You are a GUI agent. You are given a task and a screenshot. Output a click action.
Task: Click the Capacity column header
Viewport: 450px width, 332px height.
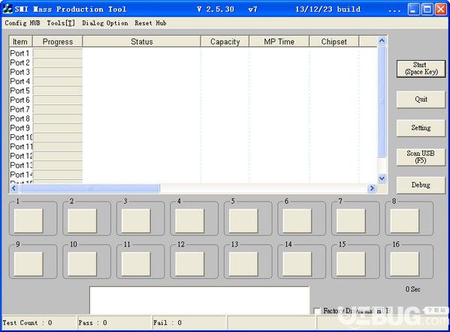pos(225,41)
